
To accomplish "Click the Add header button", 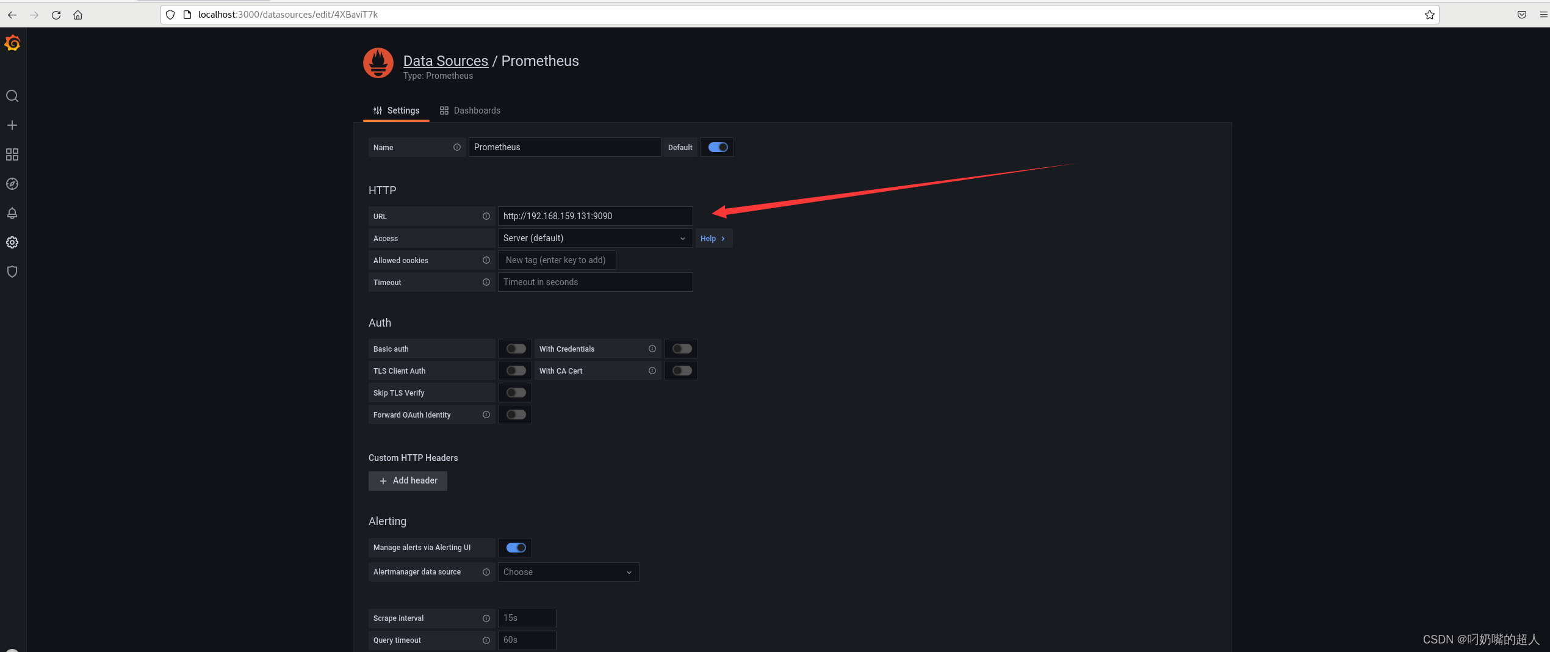I will coord(408,480).
